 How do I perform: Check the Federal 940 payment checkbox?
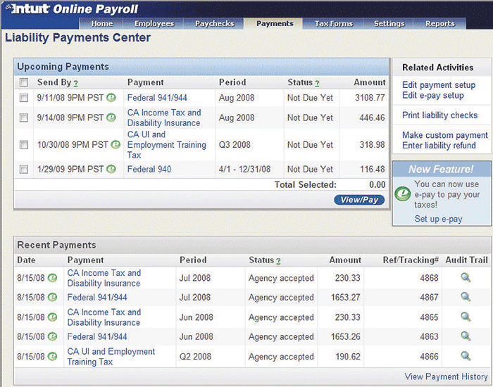tap(24, 170)
